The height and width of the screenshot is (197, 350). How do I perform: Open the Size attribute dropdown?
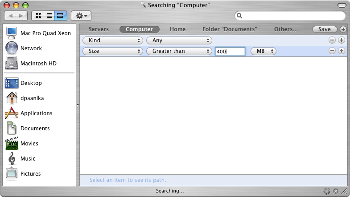tap(113, 51)
